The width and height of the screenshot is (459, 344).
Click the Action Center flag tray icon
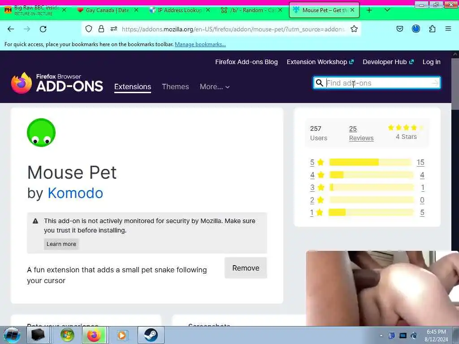click(x=392, y=335)
